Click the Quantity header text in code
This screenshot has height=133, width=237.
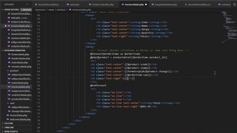[x=147, y=33]
